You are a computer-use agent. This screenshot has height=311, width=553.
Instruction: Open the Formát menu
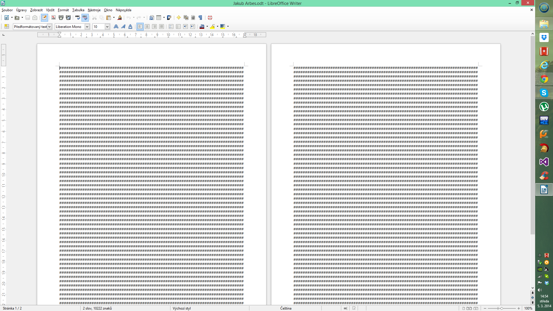pos(63,10)
